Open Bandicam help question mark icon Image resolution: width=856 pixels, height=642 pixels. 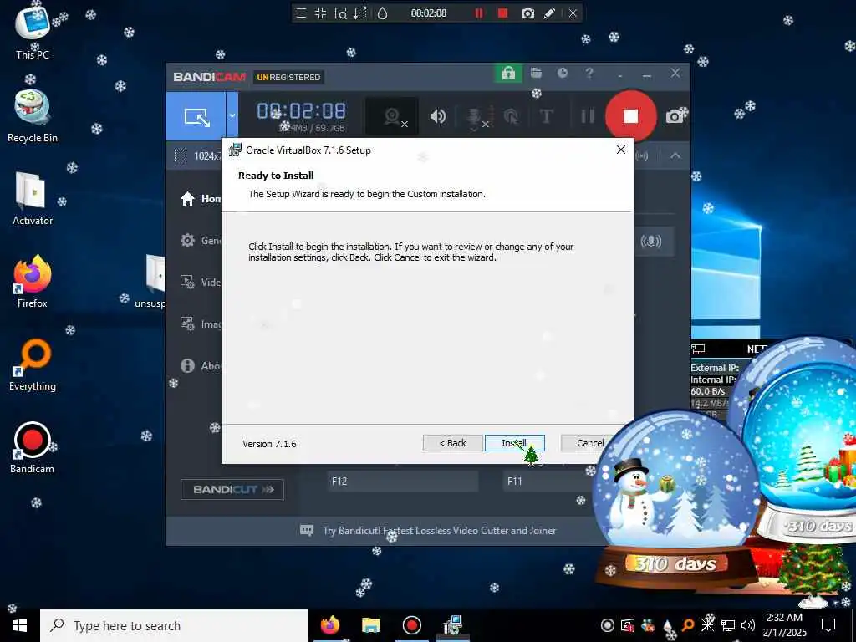pyautogui.click(x=589, y=74)
